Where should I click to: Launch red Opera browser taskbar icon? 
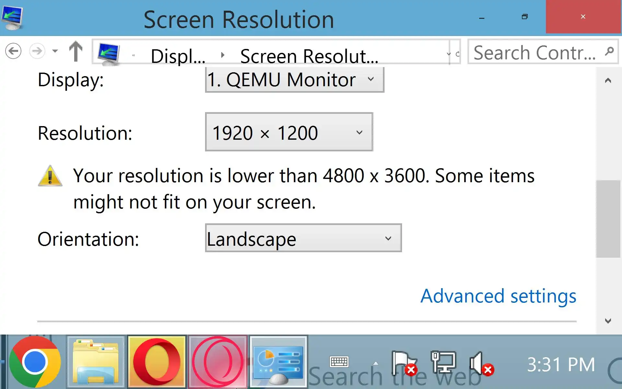coord(157,362)
